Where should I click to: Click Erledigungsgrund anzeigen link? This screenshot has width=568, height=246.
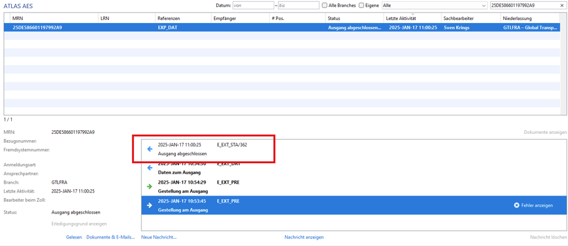(x=79, y=224)
